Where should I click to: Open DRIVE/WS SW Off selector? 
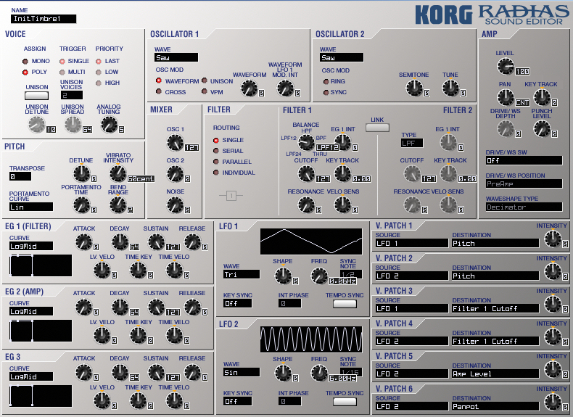click(524, 160)
